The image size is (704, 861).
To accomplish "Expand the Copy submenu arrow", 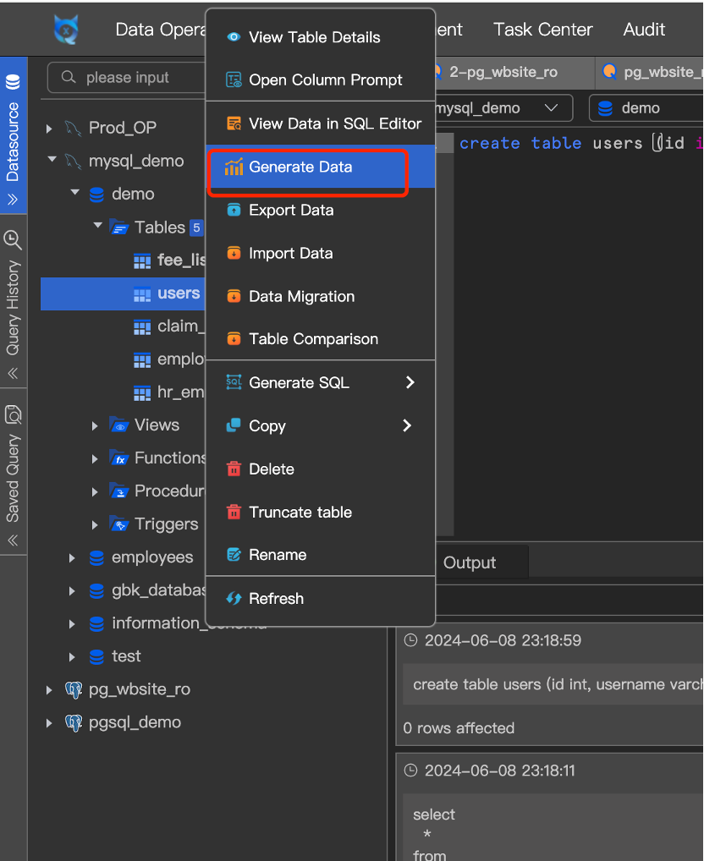I will click(x=407, y=425).
